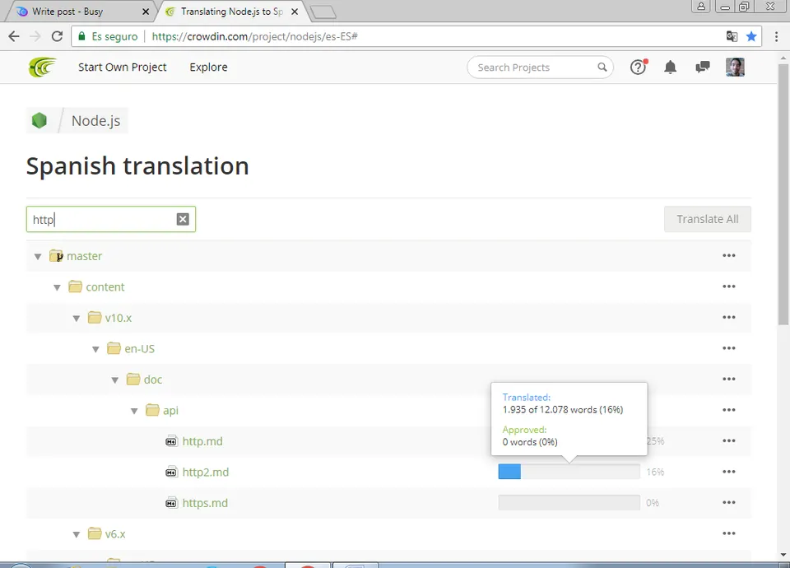Collapse the content folder arrow
Screen dimensions: 790x568
coord(57,287)
